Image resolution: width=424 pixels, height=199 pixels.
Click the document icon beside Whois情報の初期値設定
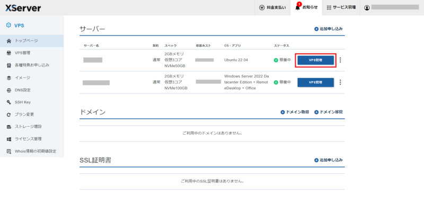9,151
